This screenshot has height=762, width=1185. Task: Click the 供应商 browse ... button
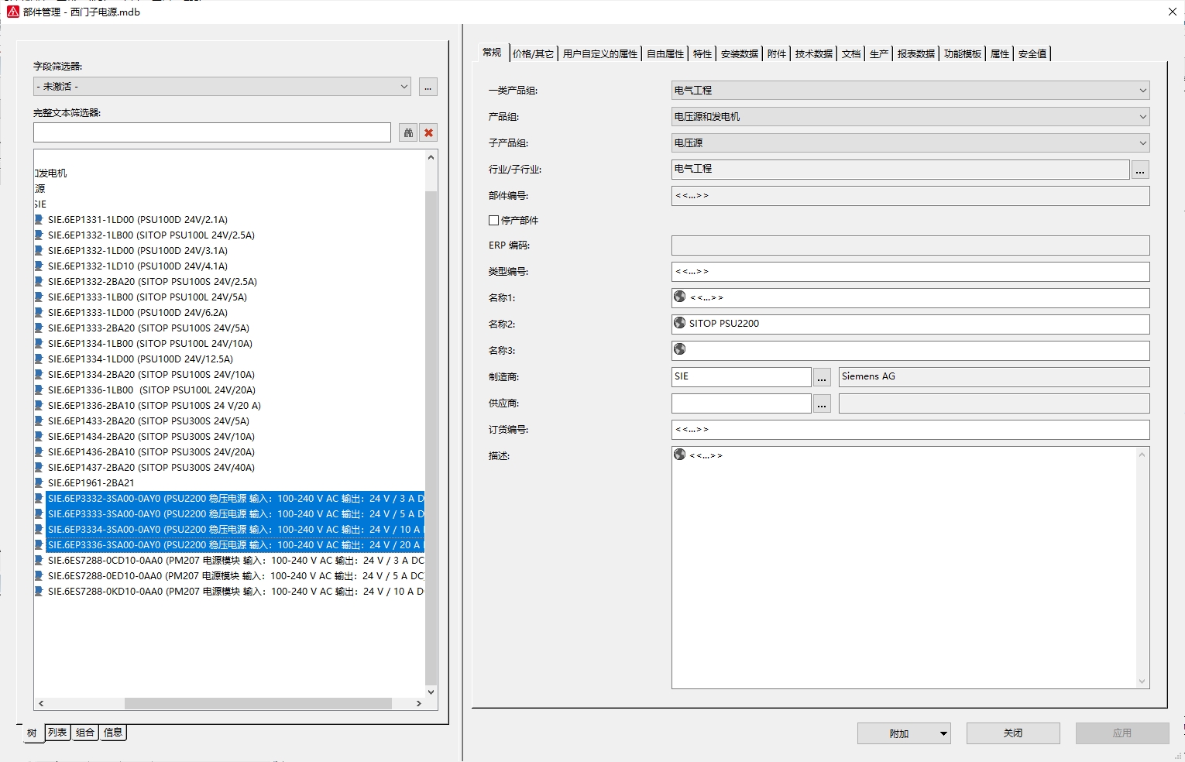[822, 403]
